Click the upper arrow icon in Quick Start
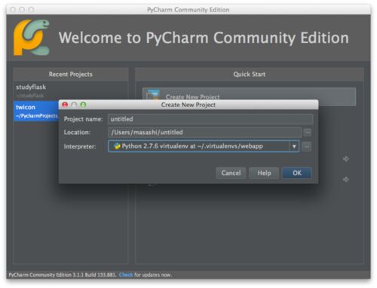377x288 pixels. (x=346, y=159)
